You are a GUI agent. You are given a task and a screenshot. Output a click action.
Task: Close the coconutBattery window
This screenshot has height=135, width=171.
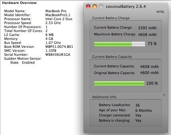point(88,6)
